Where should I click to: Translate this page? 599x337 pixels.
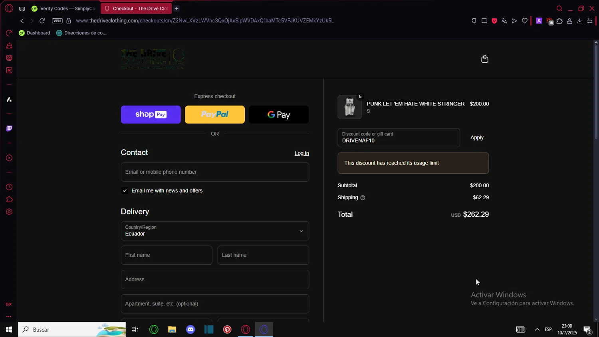[x=504, y=21]
